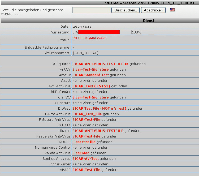Click the INFIZIERT/MALWARE status text
This screenshot has width=199, height=176.
[x=89, y=38]
